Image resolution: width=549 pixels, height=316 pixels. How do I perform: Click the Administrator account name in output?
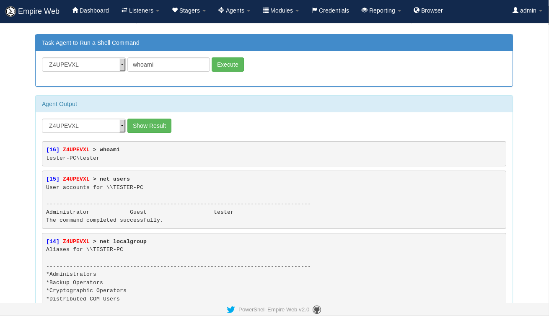68,212
